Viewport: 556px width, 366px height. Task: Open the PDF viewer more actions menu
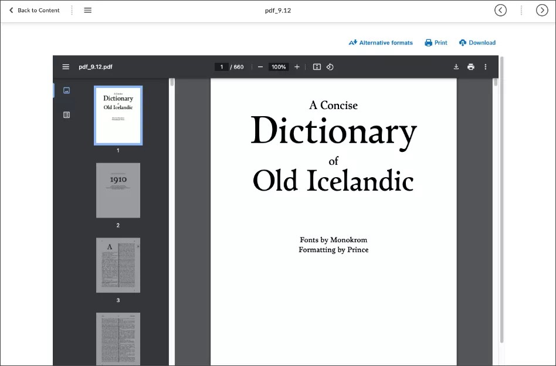pos(486,67)
